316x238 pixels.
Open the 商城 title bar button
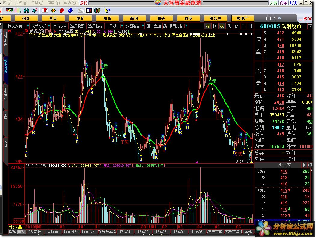point(283,3)
